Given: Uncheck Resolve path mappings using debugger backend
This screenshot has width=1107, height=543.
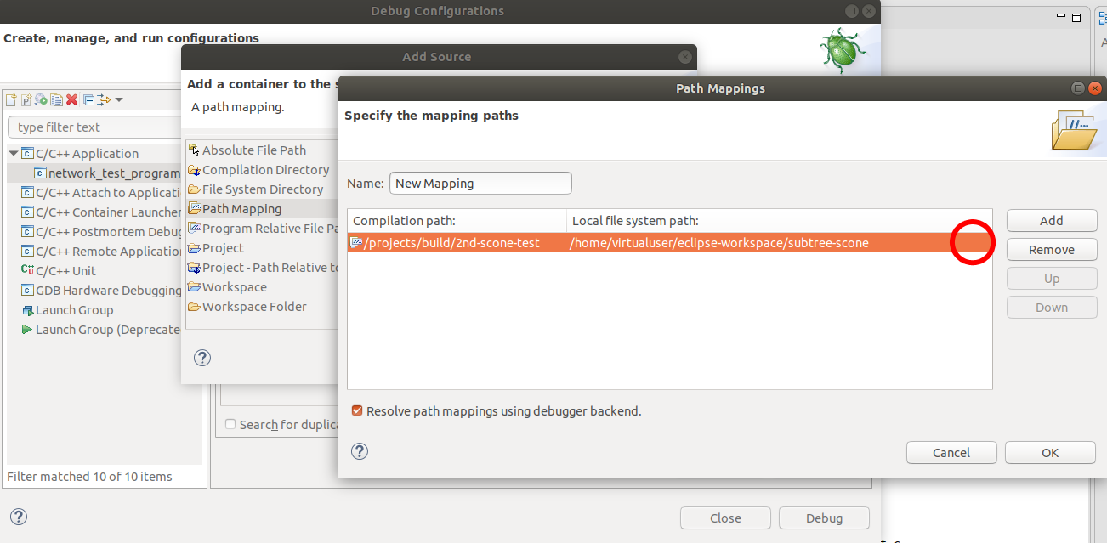Looking at the screenshot, I should [x=356, y=410].
